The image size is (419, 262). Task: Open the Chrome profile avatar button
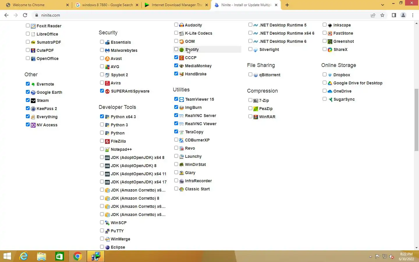pos(403,15)
